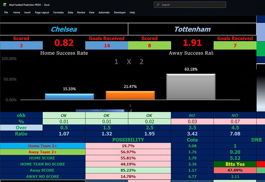
Task: Click the blue 15.33% home win bar
Action: coord(69,96)
